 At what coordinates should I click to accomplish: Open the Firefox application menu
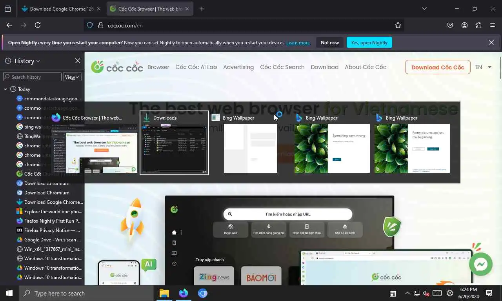point(493,25)
